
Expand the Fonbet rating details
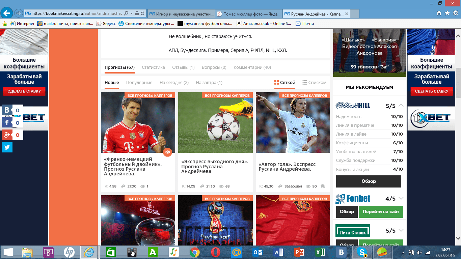click(x=401, y=198)
